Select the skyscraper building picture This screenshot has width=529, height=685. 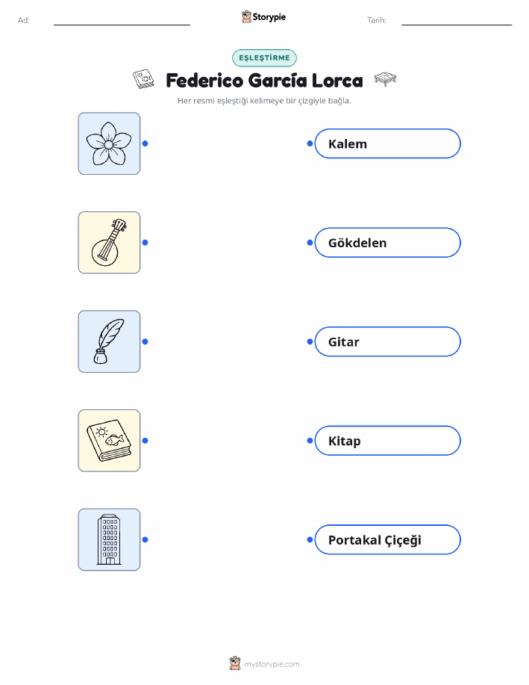tap(109, 539)
